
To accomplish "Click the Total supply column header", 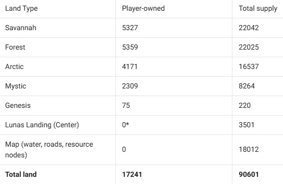I will coord(258,9).
